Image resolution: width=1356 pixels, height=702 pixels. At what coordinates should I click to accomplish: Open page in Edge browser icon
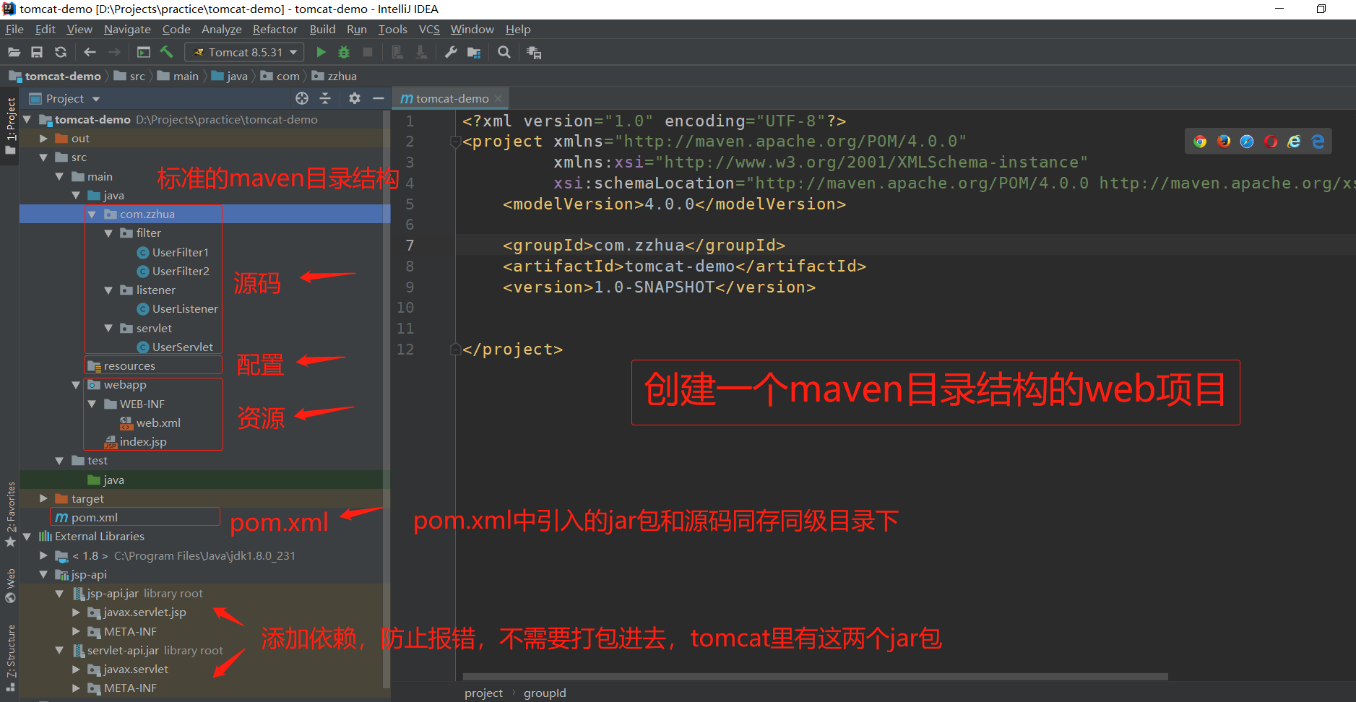pos(1318,142)
